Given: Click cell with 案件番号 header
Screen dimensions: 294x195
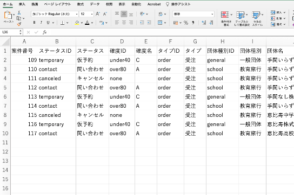Looking at the screenshot, I should click(24, 51).
